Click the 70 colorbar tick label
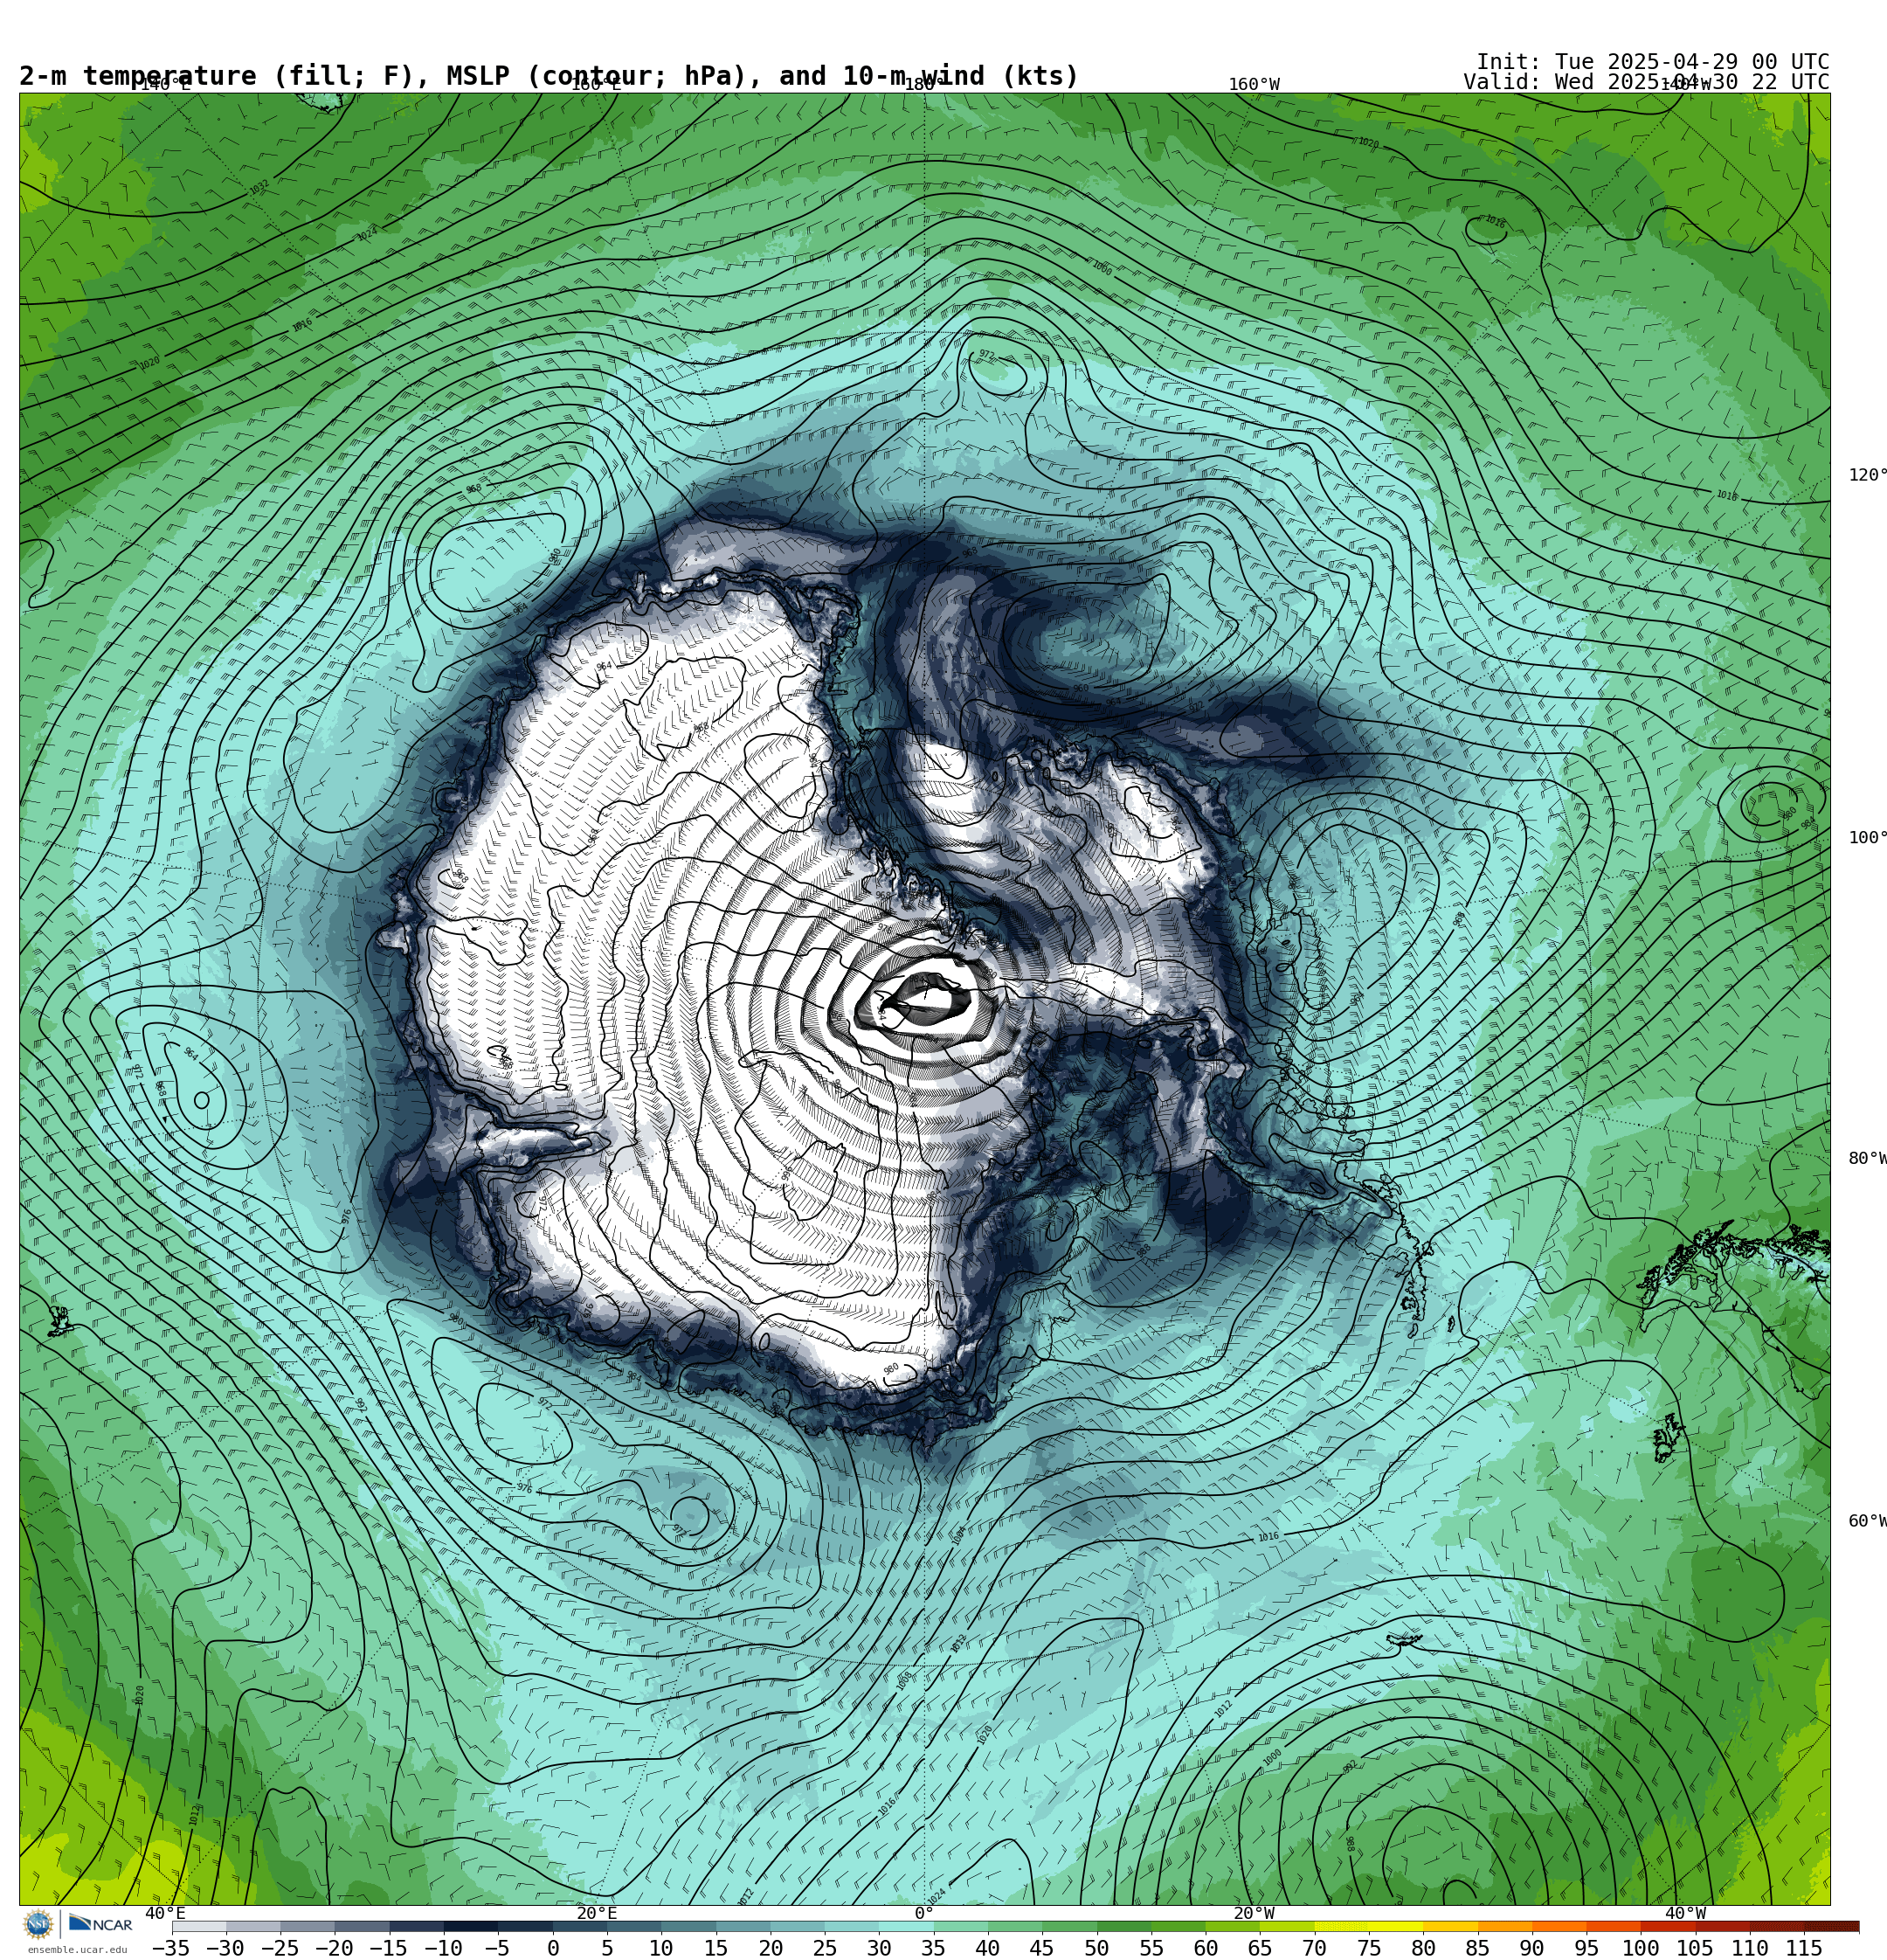1887x1960 pixels. tap(1314, 1948)
